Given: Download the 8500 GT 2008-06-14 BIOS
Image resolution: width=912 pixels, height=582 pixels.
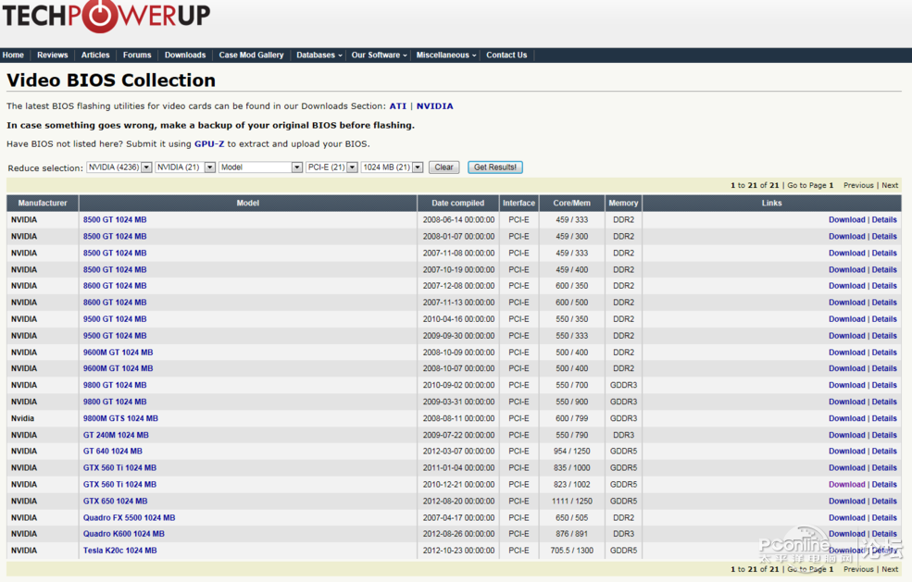Looking at the screenshot, I should click(x=847, y=220).
